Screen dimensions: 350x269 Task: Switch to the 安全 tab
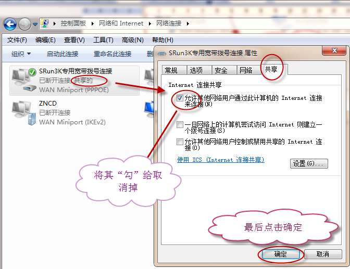pos(221,70)
